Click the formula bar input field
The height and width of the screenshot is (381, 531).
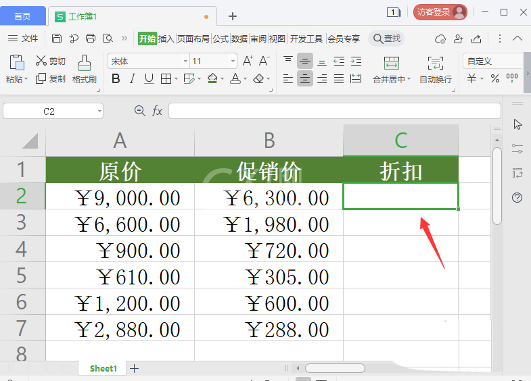pyautogui.click(x=335, y=111)
